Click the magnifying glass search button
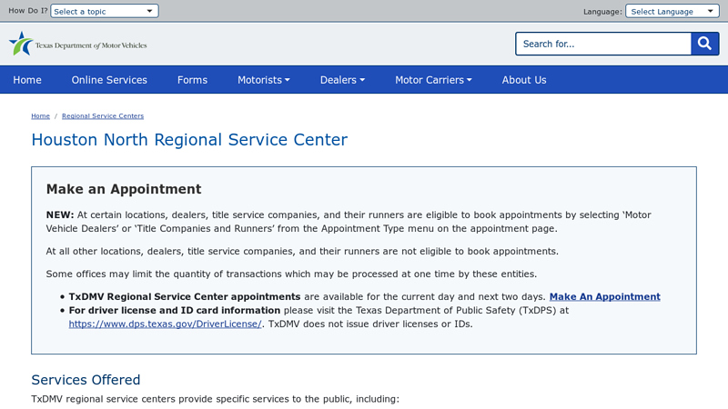Image resolution: width=728 pixels, height=409 pixels. tap(704, 44)
